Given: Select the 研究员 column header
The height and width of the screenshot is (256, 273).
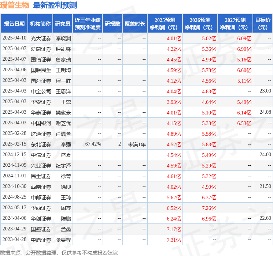Looking at the screenshot, I should pyautogui.click(x=63, y=24).
